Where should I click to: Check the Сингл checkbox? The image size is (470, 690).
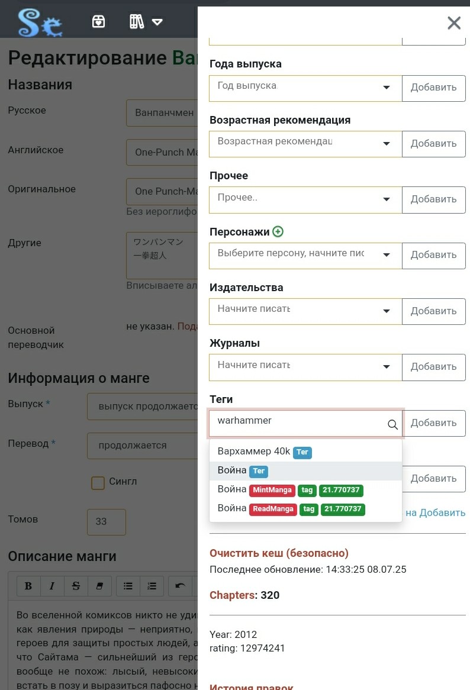coord(98,483)
